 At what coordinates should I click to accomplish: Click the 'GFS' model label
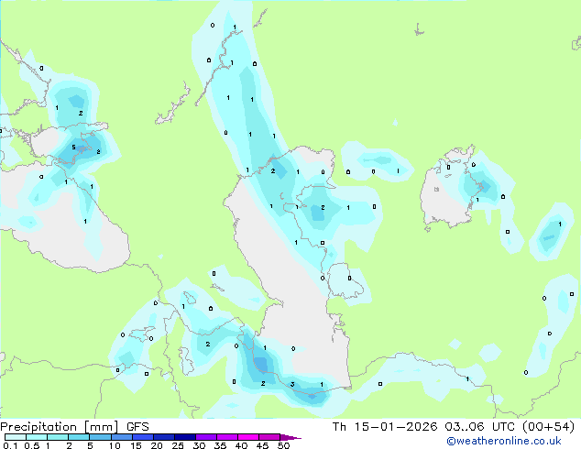(x=137, y=427)
